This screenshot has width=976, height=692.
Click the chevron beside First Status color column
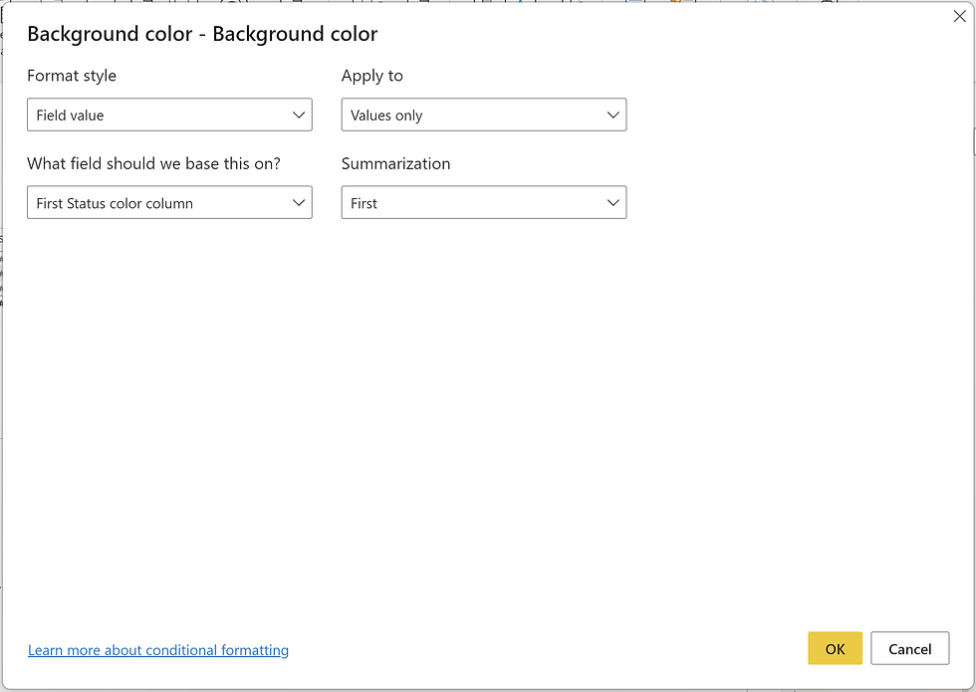click(x=299, y=203)
